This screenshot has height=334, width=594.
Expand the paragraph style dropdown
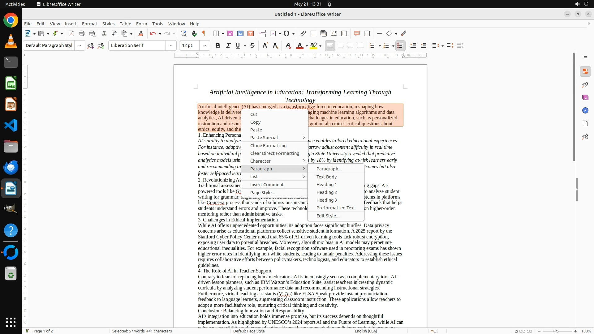pos(80,45)
